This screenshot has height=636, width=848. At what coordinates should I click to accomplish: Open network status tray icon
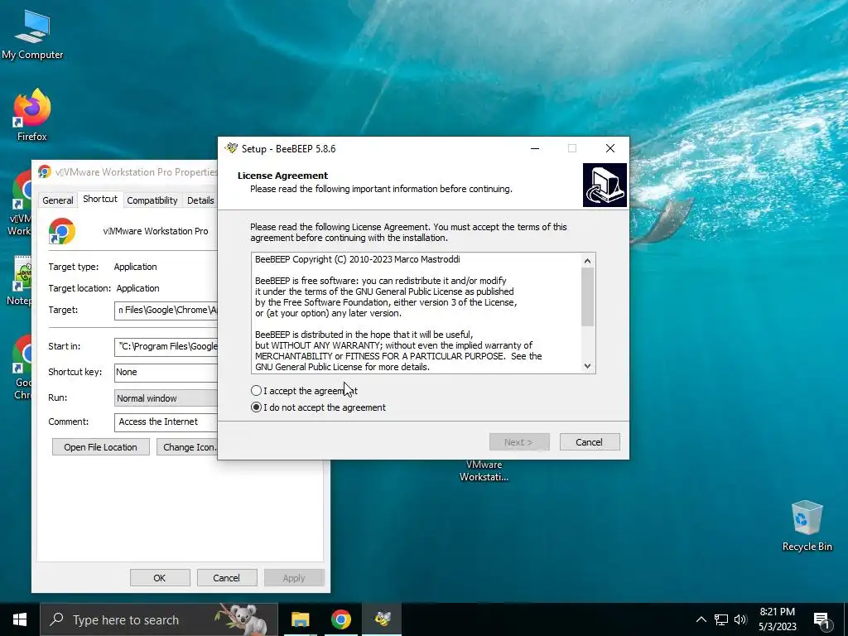721,619
